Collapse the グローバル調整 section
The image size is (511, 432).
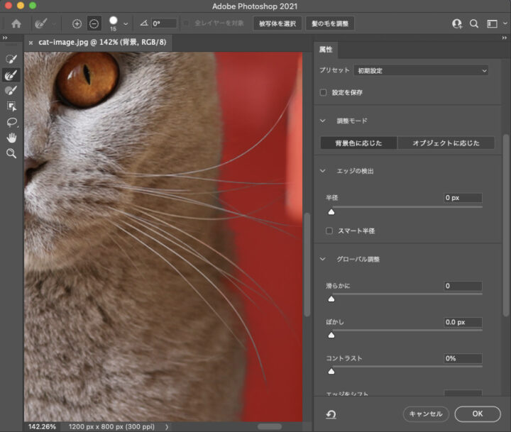pyautogui.click(x=323, y=259)
